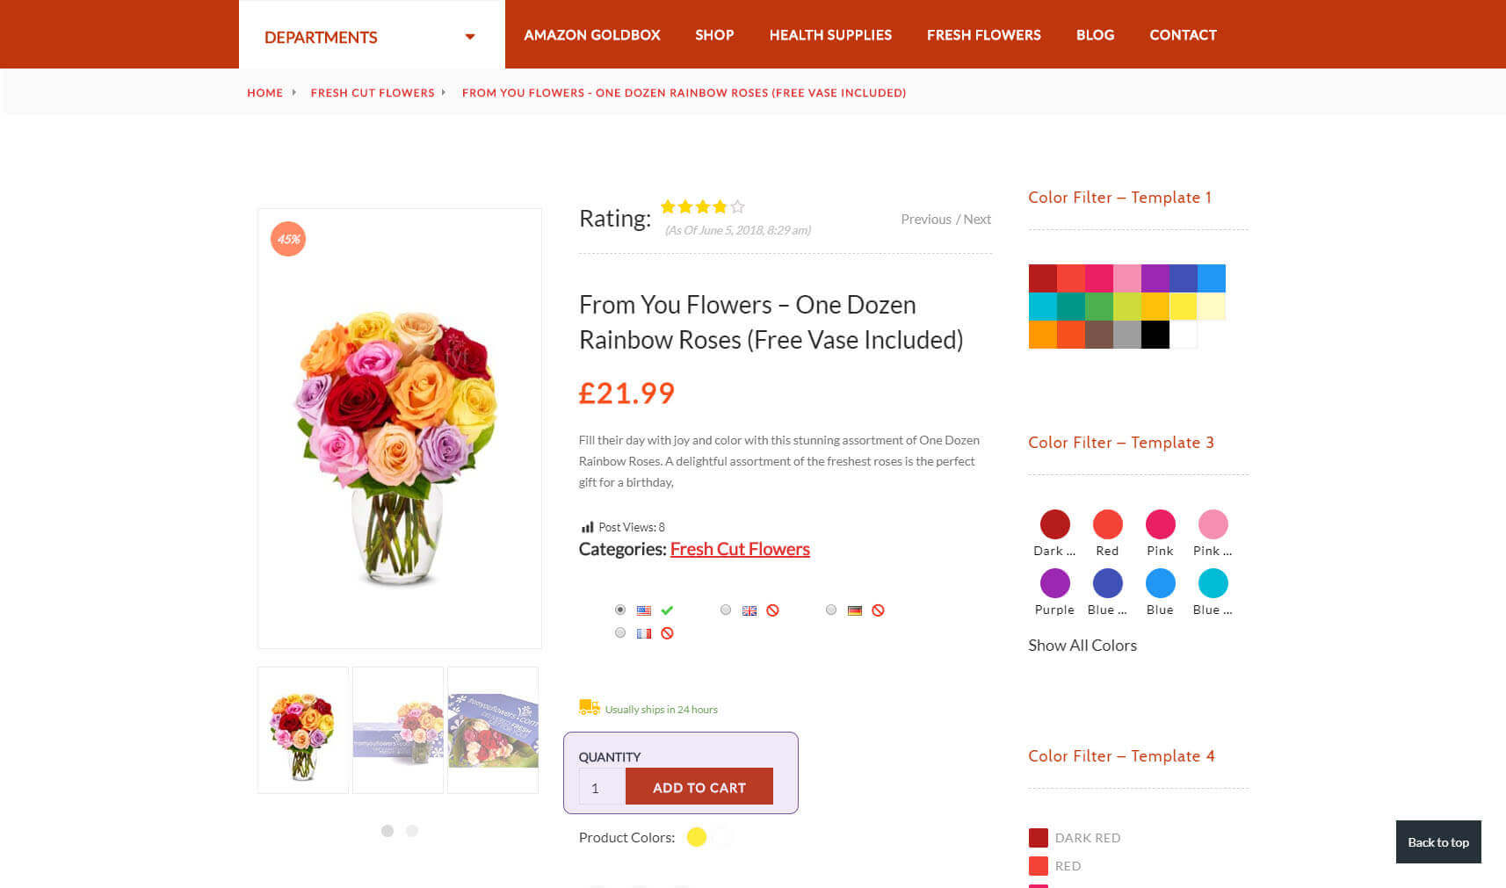Click the 45% discount badge
The height and width of the screenshot is (888, 1506).
[288, 239]
